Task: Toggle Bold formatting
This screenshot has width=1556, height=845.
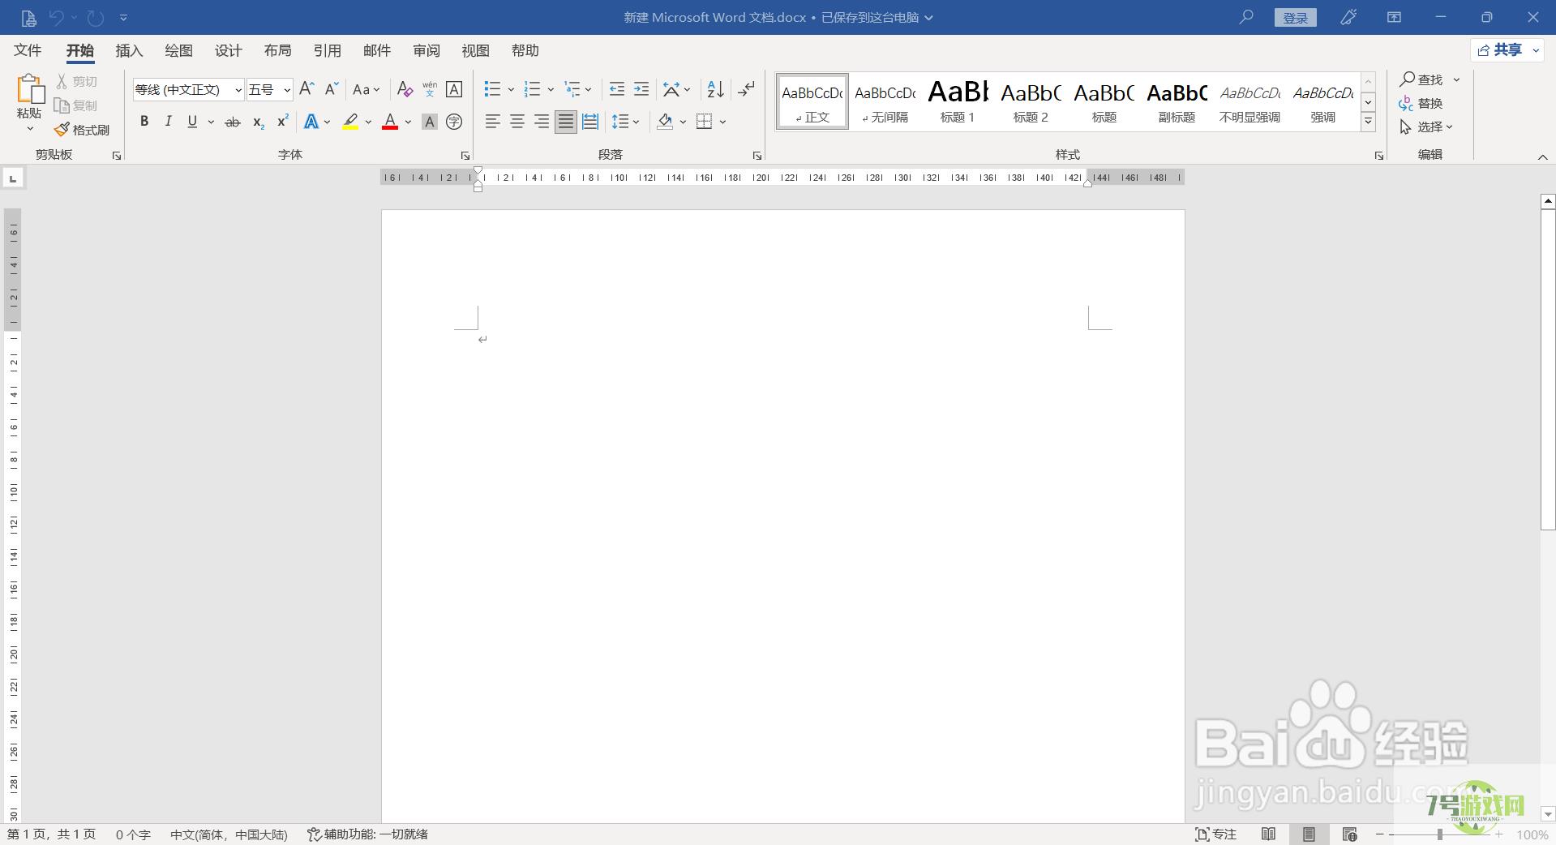Action: pyautogui.click(x=144, y=122)
